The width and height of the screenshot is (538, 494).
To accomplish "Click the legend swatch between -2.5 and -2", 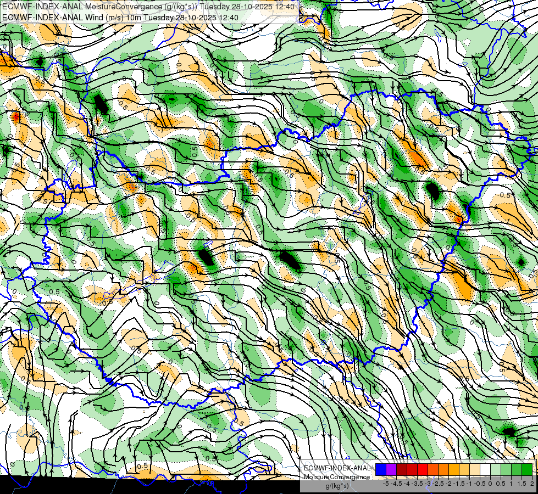I will (443, 469).
